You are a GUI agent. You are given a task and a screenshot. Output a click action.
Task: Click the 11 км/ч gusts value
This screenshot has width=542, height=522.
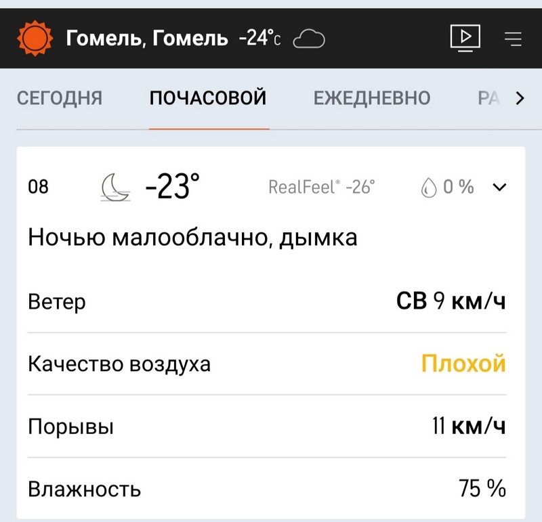coord(469,427)
